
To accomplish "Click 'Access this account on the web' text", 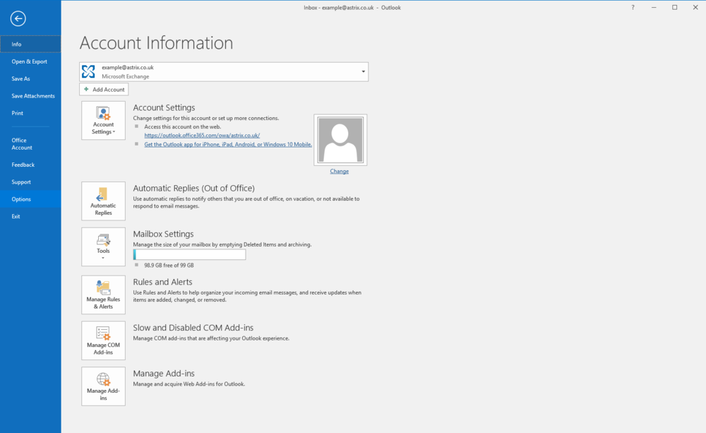I will 182,126.
